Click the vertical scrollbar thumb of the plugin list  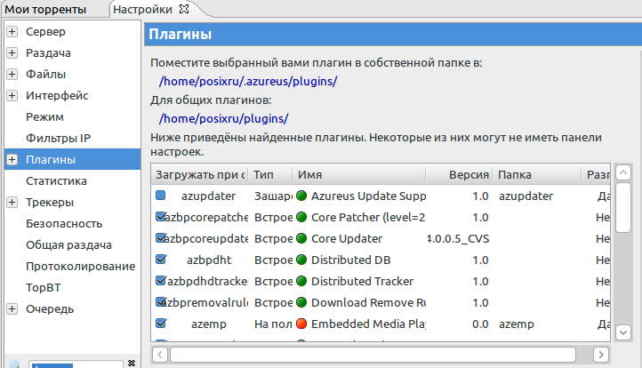tap(623, 207)
